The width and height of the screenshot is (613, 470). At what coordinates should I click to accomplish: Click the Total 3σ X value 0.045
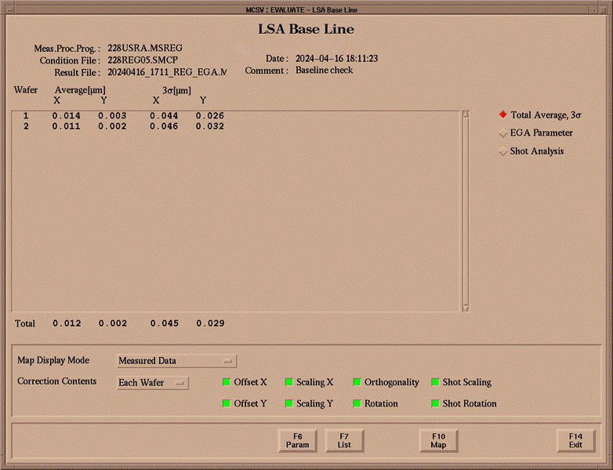click(164, 323)
